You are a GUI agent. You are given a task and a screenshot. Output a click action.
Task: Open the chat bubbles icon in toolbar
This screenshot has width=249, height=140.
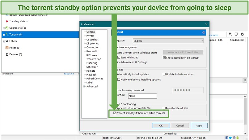pyautogui.click(x=230, y=34)
